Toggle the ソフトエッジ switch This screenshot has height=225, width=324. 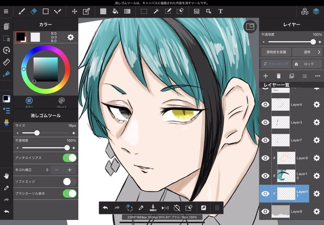tap(70, 182)
